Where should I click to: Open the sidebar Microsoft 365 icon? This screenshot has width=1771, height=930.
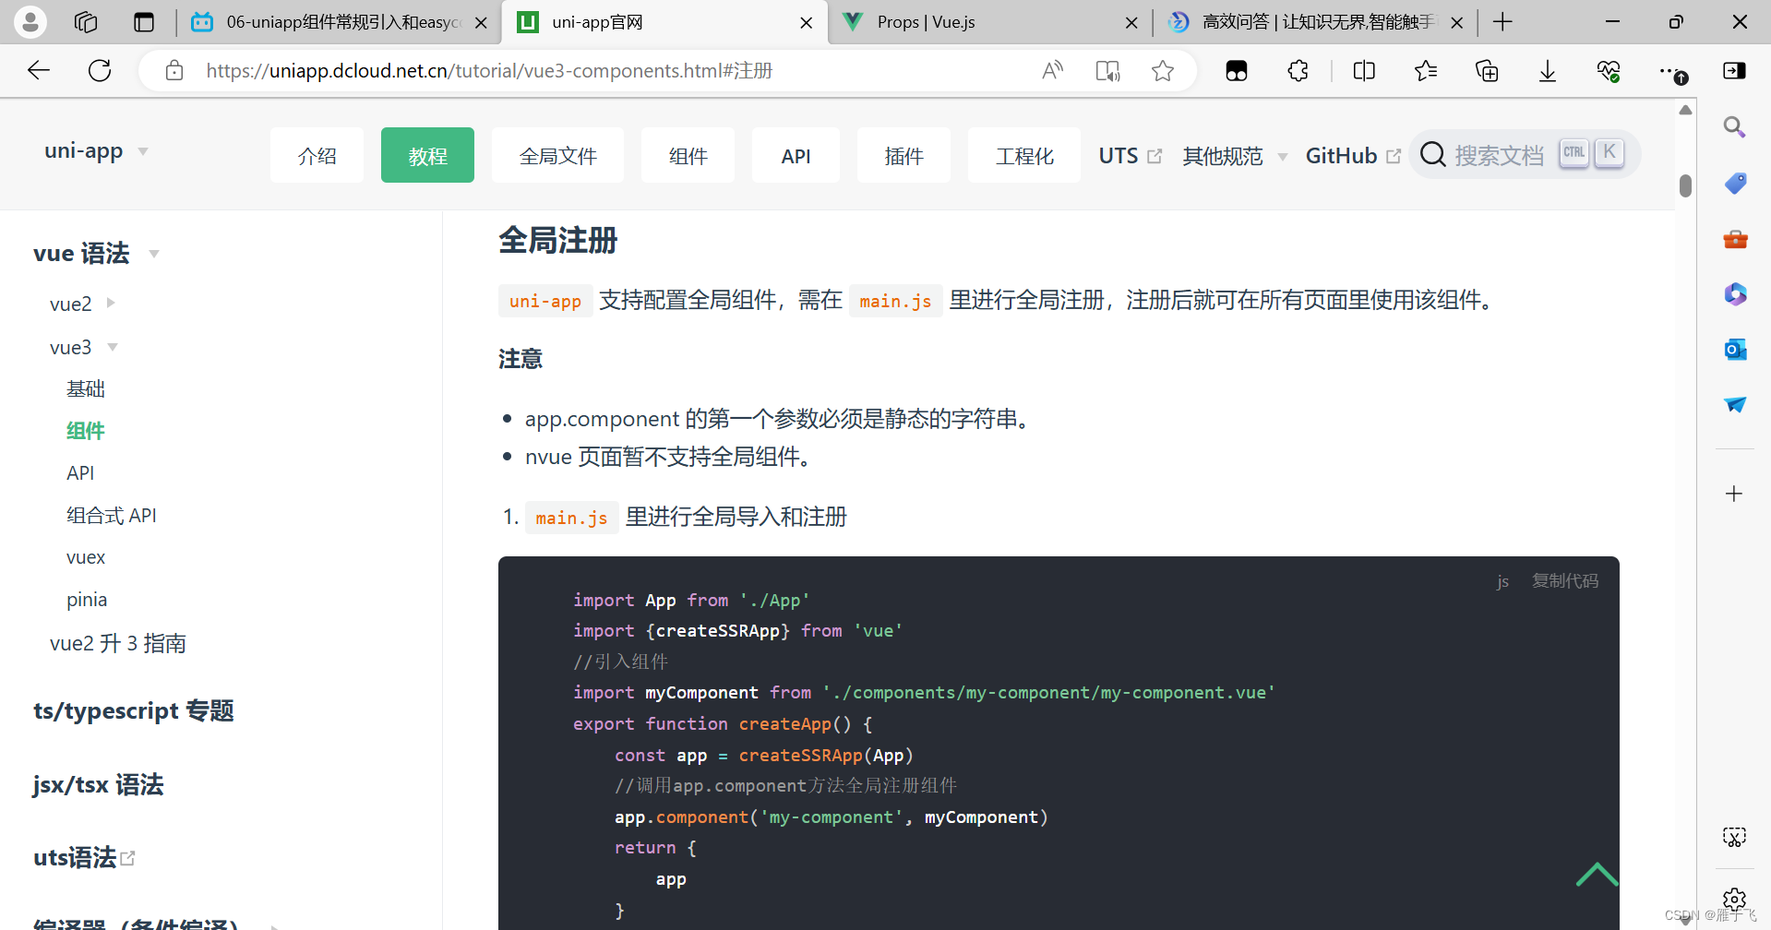click(x=1735, y=293)
